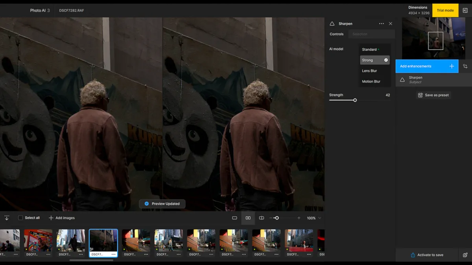The height and width of the screenshot is (265, 472).
Task: Select the single image view icon
Action: pos(235,218)
